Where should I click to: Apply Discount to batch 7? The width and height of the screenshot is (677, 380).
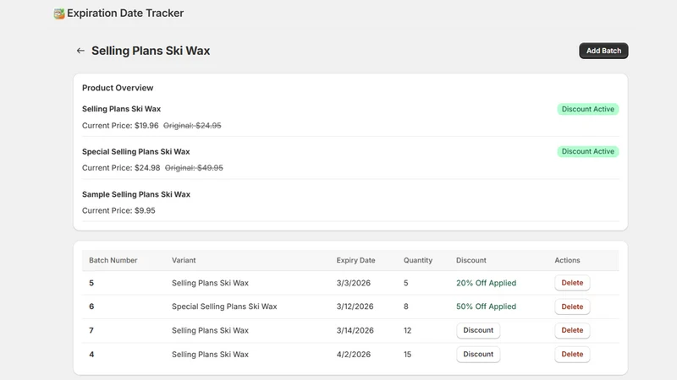[478, 330]
